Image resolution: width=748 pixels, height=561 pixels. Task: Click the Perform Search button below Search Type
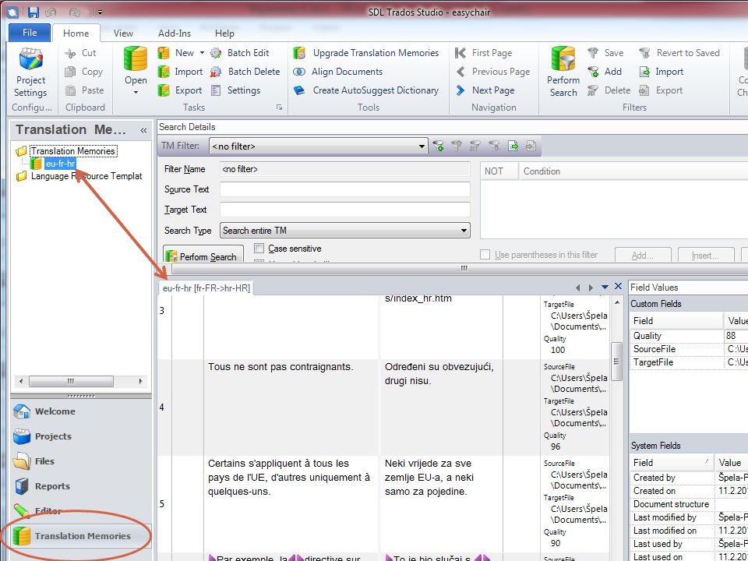(x=203, y=254)
